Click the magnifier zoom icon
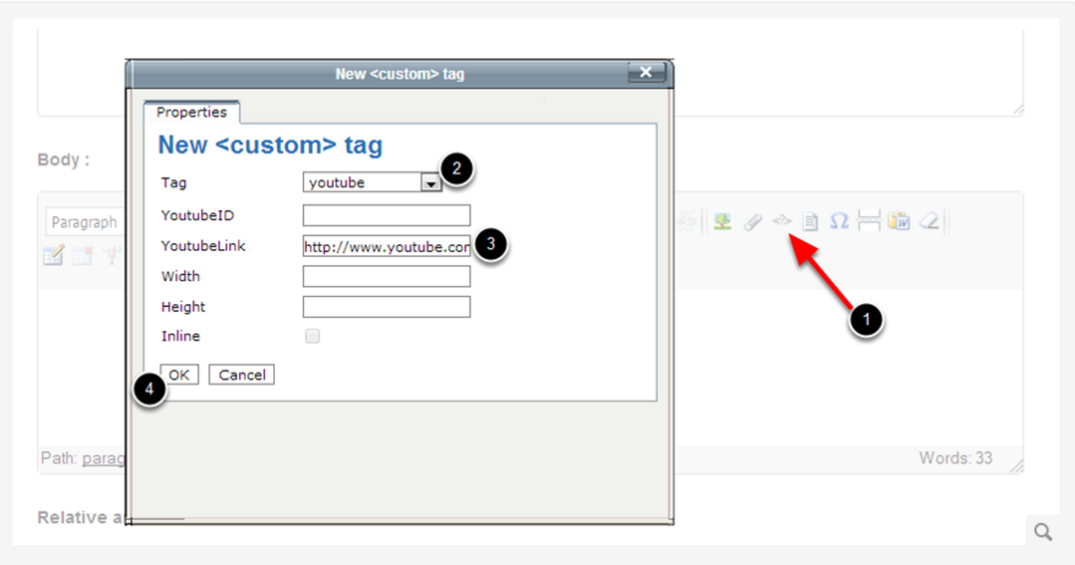This screenshot has width=1075, height=565. click(x=1043, y=532)
